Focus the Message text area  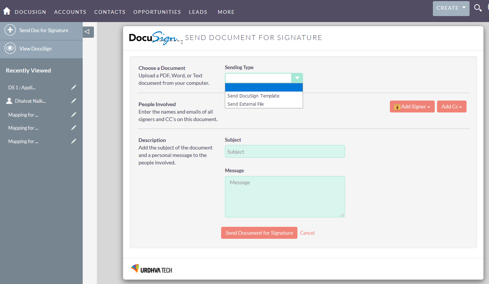pyautogui.click(x=285, y=197)
